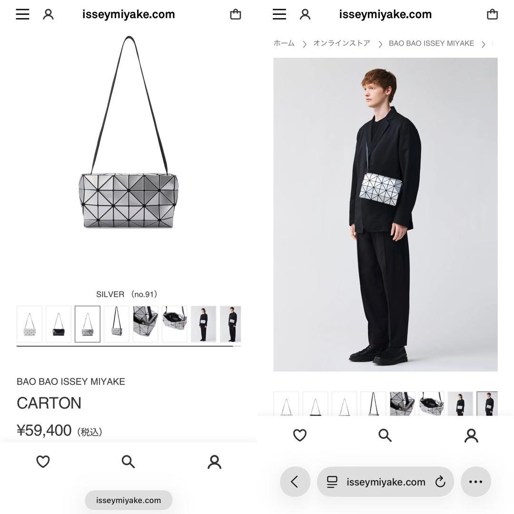The width and height of the screenshot is (514, 514).
Task: Tap search magnifier on left bottom bar
Action: click(128, 462)
